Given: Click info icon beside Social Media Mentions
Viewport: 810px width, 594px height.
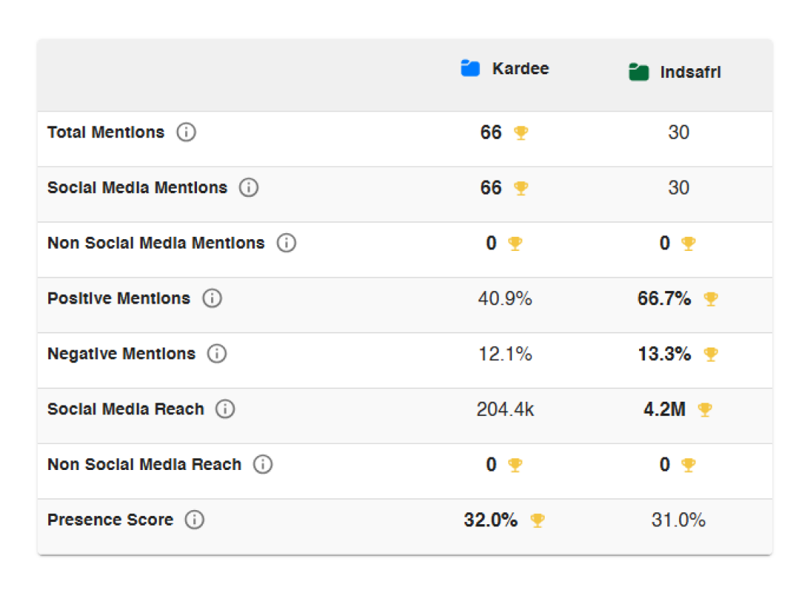Looking at the screenshot, I should tap(248, 188).
